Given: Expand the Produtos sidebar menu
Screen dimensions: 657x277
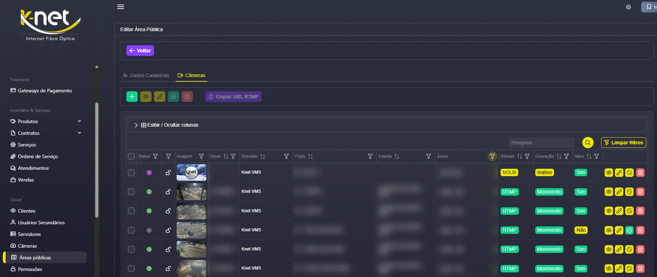Looking at the screenshot, I should pyautogui.click(x=46, y=121).
